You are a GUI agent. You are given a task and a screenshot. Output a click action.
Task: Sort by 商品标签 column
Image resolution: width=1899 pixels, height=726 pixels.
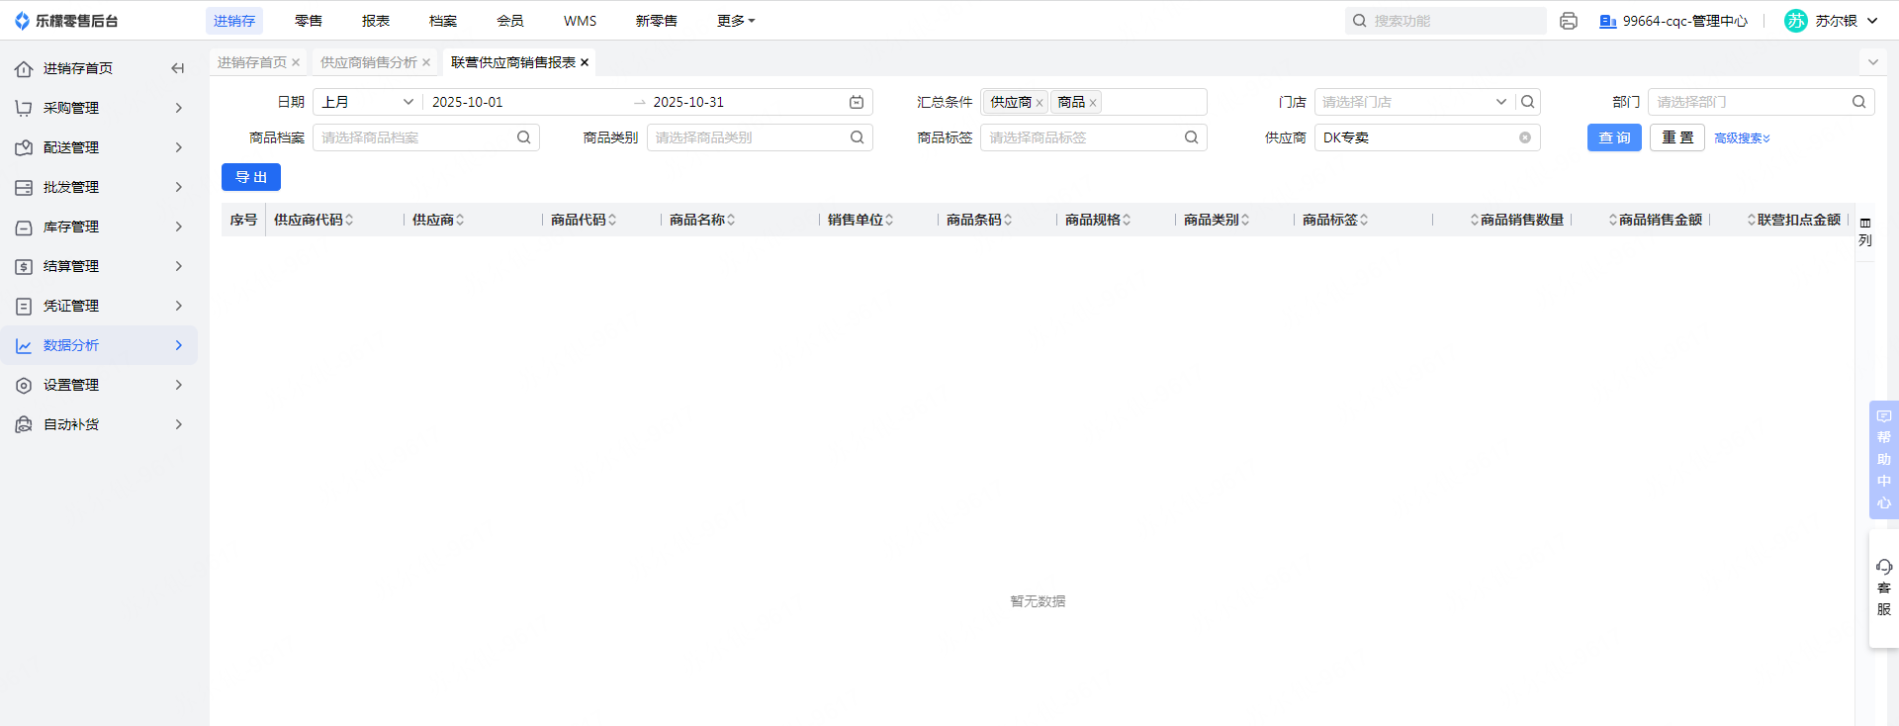(1364, 220)
